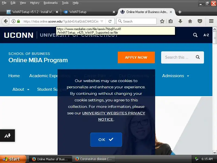The width and height of the screenshot is (217, 163).
Task: Click the 6:15 AM taskbar clock
Action: pos(207,159)
